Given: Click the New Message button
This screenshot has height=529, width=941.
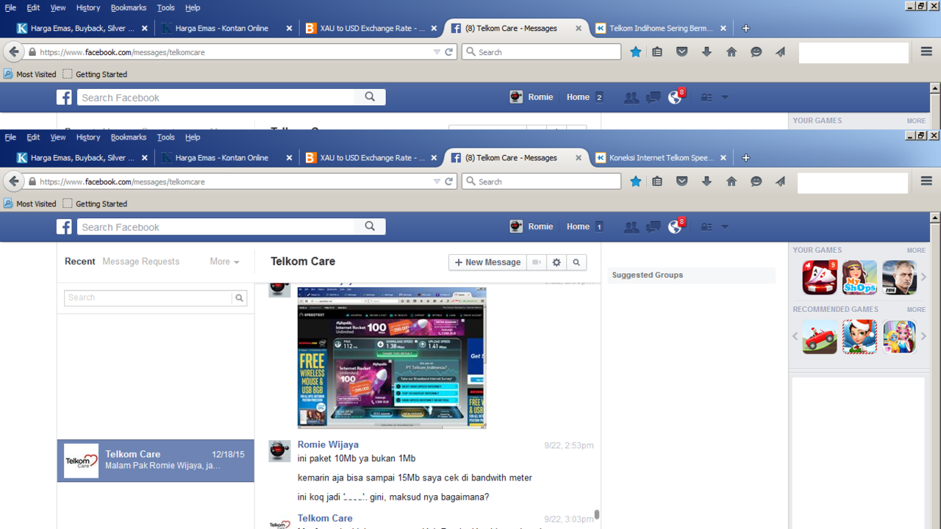Looking at the screenshot, I should pos(487,262).
